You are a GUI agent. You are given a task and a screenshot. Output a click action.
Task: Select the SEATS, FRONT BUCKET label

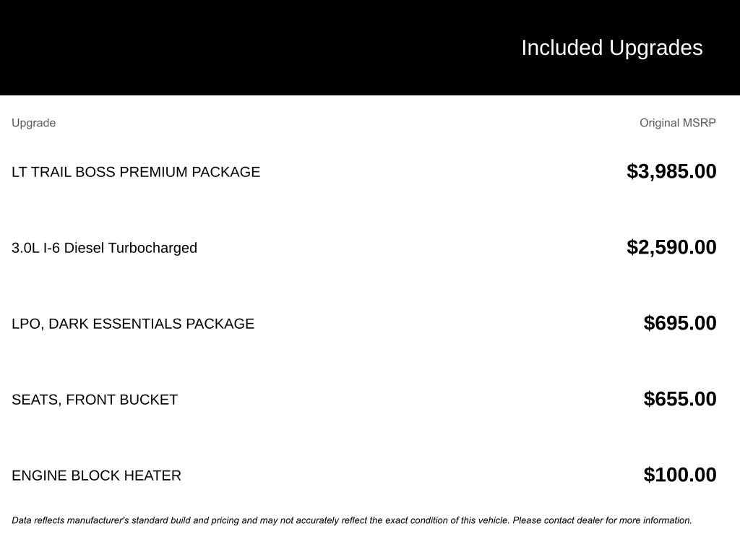click(x=95, y=400)
